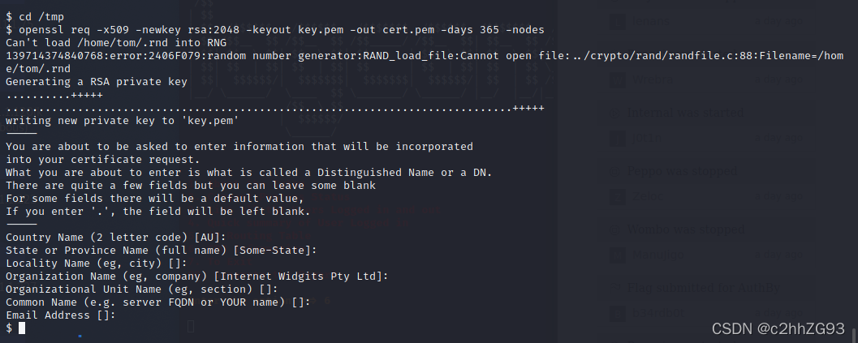Click the openssl req command line
The width and height of the screenshot is (858, 343).
[x=274, y=29]
